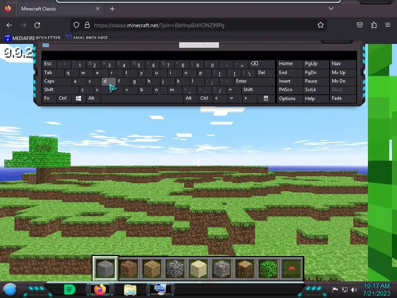
Task: Click the Firefox back arrow
Action: [9, 25]
